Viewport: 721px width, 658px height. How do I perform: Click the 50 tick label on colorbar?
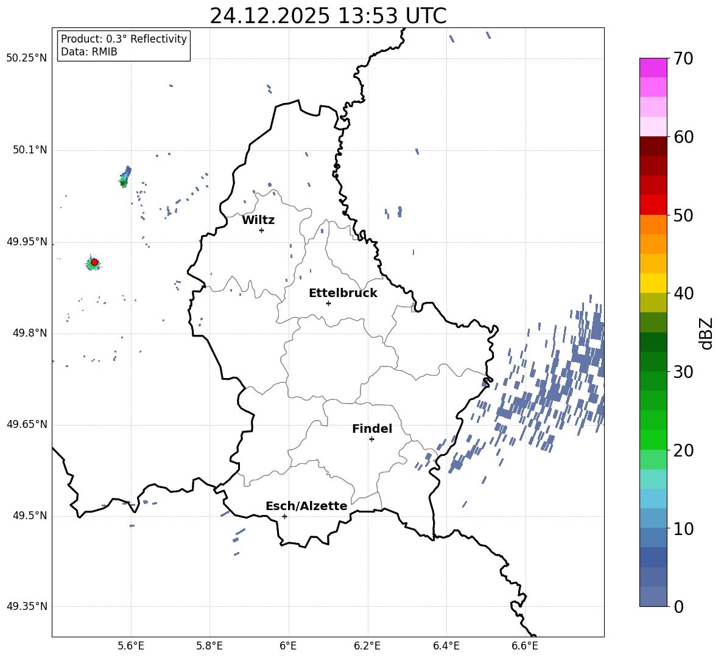tap(683, 215)
